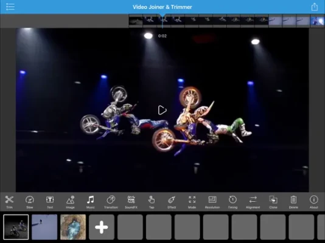The image size is (325, 243).
Task: Select the Trim scissors tool
Action: 9,202
